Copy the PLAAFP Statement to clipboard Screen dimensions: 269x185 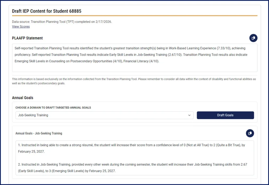253,38
